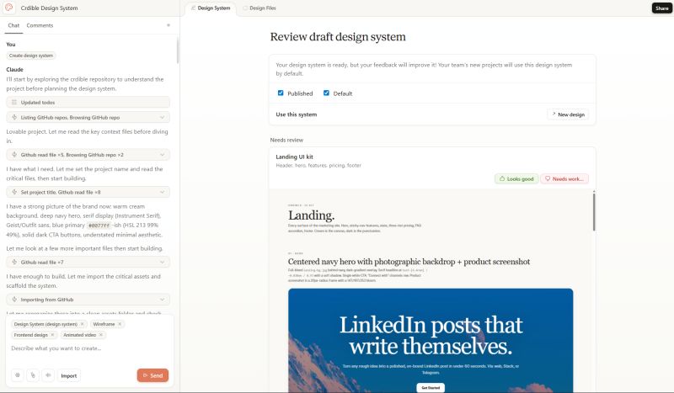Click the settings icon button left of the composer toolbar
This screenshot has height=393, width=674.
[x=18, y=375]
